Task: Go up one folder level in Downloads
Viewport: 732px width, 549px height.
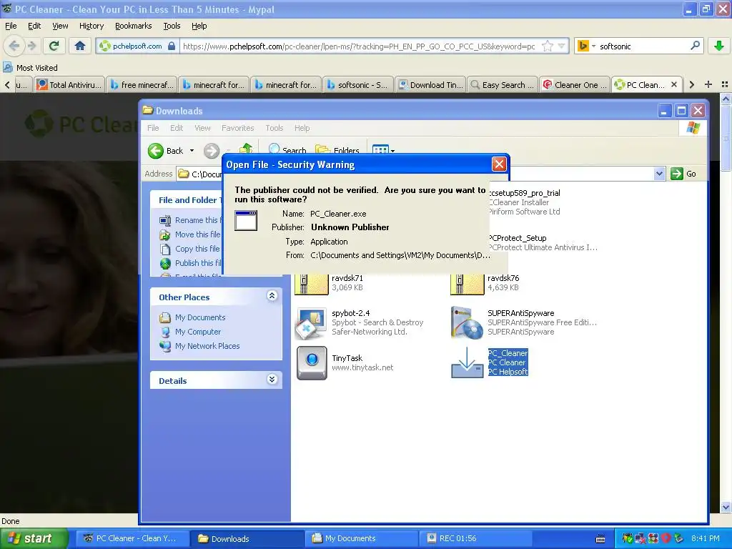Action: (x=246, y=149)
